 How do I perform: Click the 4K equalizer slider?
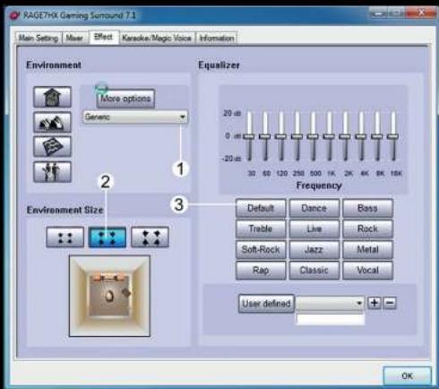coord(361,136)
